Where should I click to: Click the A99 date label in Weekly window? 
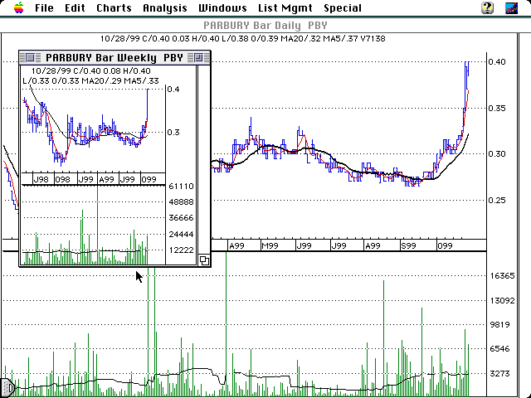click(x=106, y=179)
